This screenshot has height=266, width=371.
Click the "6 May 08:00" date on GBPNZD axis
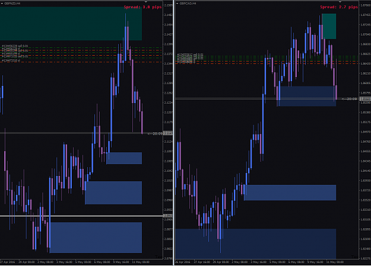[102, 262]
